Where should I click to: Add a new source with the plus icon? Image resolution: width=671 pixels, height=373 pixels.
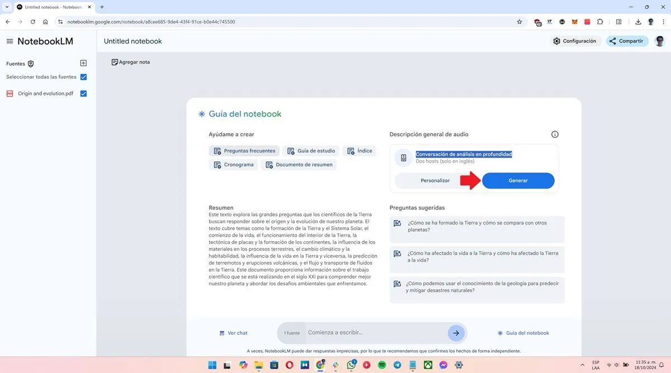click(83, 64)
